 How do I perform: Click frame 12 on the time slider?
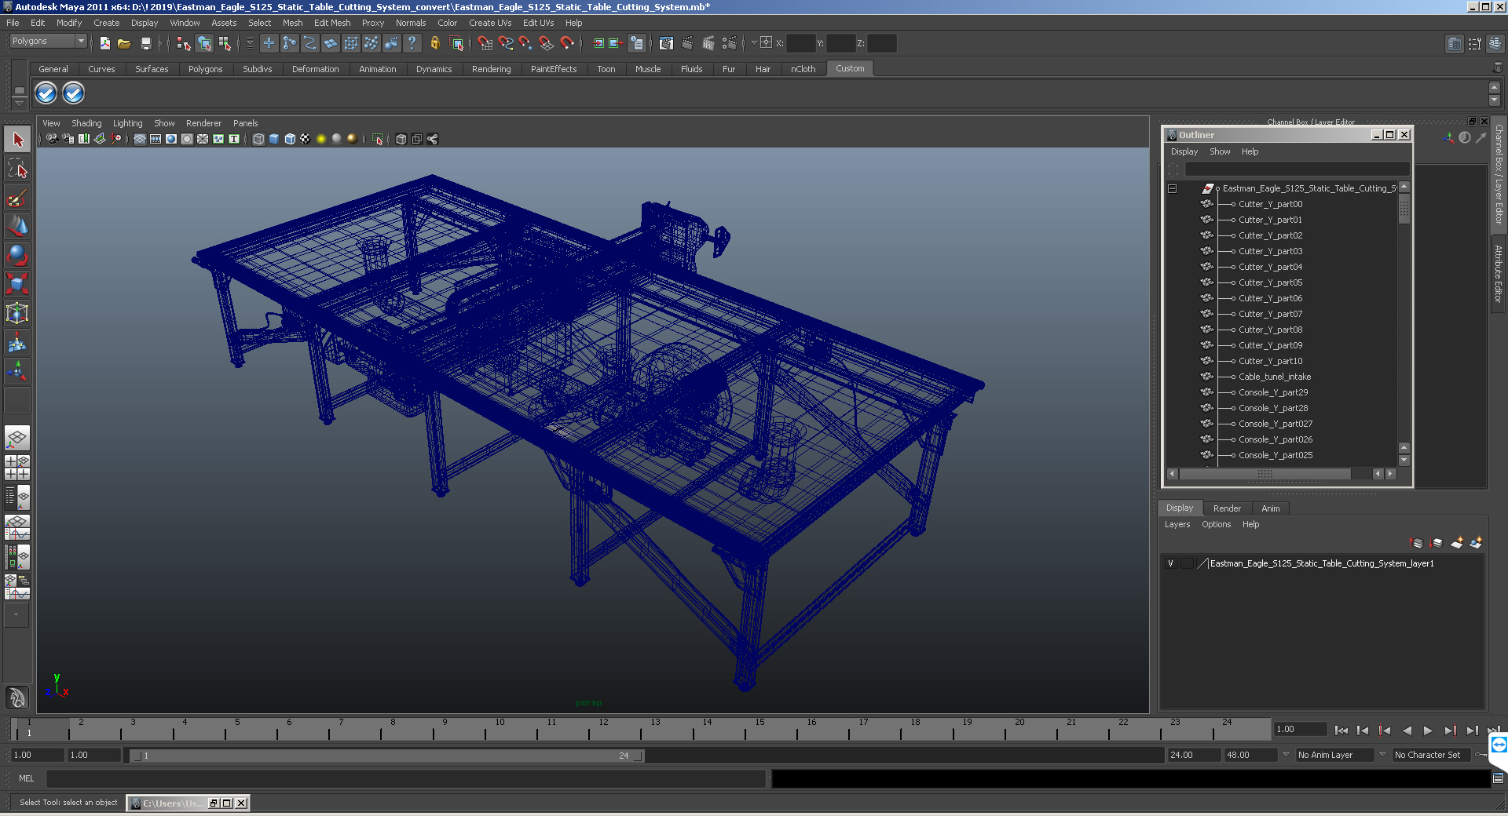point(603,730)
